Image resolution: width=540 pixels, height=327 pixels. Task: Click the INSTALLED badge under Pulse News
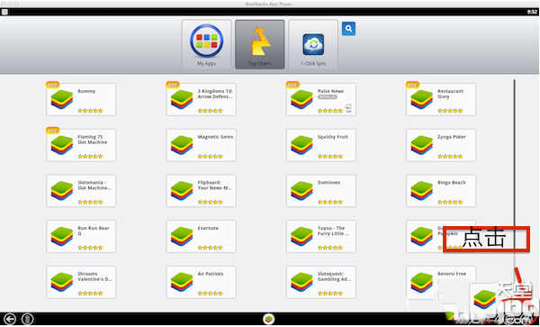coord(328,97)
